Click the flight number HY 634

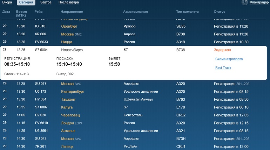pyautogui.click(x=41, y=99)
